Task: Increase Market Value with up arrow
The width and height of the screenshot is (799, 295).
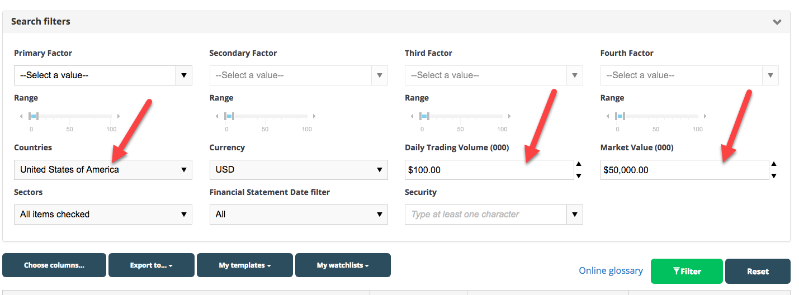Action: 774,164
